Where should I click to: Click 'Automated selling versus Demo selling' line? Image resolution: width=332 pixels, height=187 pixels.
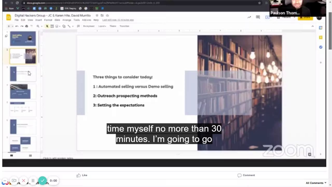[x=136, y=86]
